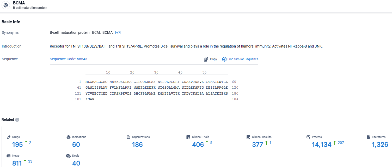Click the Patents icon

(x=308, y=137)
